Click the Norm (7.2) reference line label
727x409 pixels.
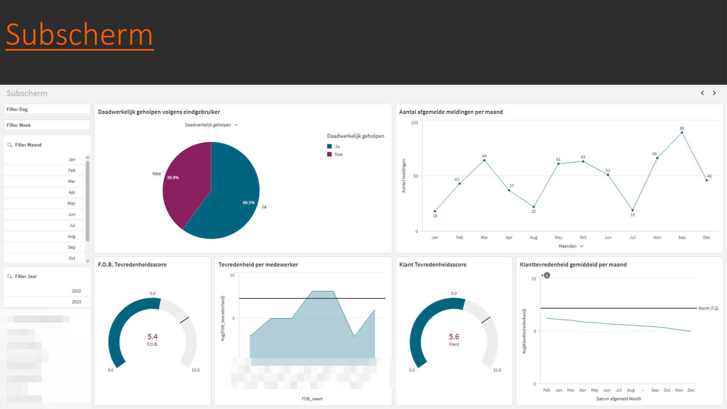click(708, 308)
